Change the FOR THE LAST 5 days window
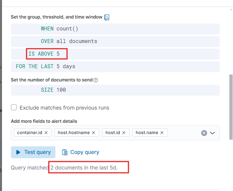233x191 pixels. 45,67
